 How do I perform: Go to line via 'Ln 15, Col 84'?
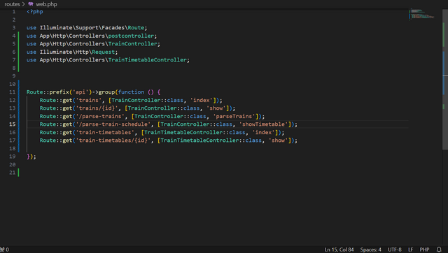pos(339,250)
